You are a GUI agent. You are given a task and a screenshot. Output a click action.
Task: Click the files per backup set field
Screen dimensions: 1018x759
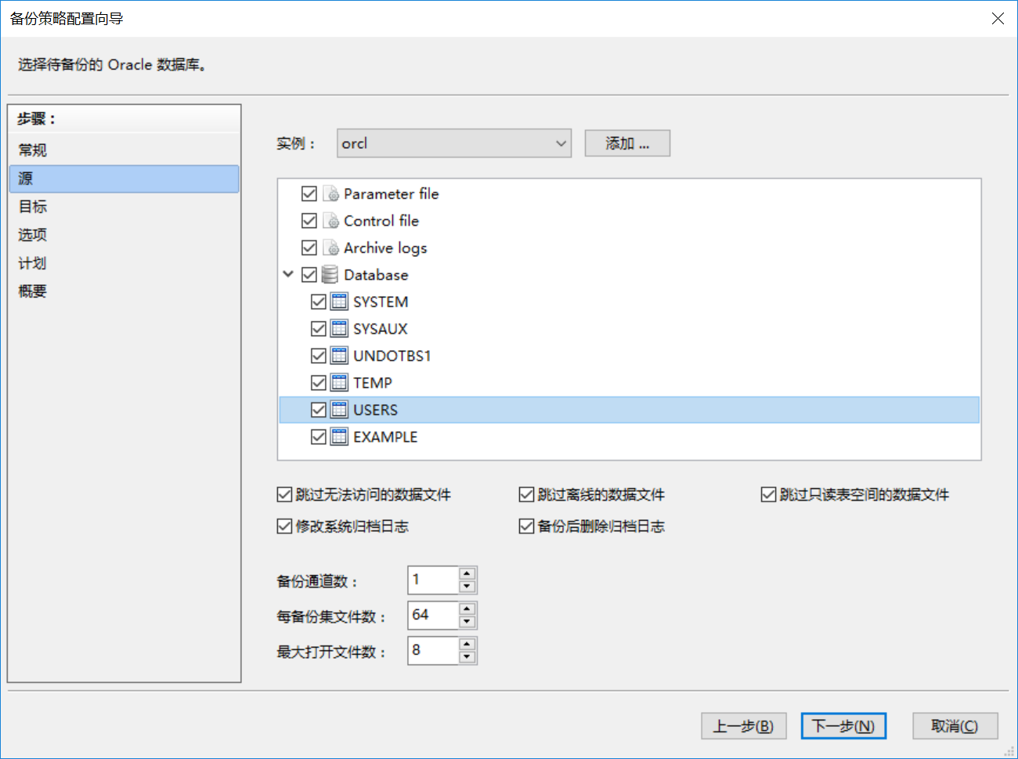click(x=432, y=616)
